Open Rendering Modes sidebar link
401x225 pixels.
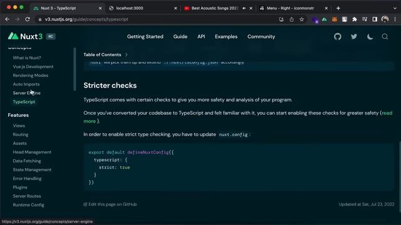[x=31, y=75]
